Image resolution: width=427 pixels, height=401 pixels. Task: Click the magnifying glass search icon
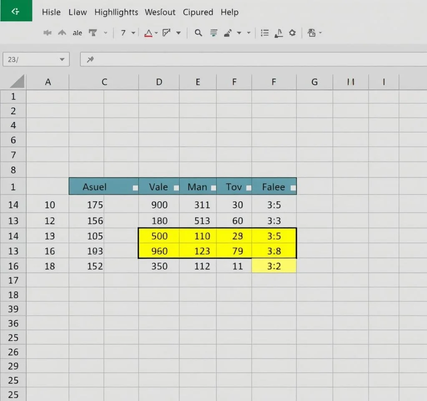[x=198, y=33]
